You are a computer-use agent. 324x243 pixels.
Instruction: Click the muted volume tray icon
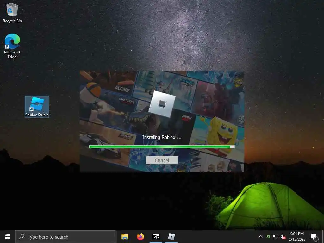click(x=283, y=237)
